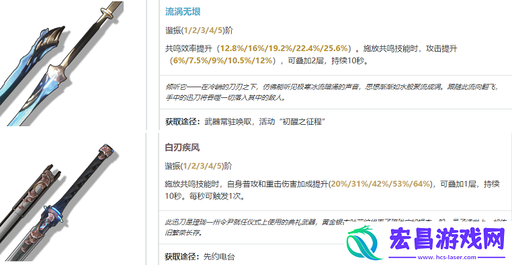Click the italic lore text starting 倾听它

coord(332,92)
